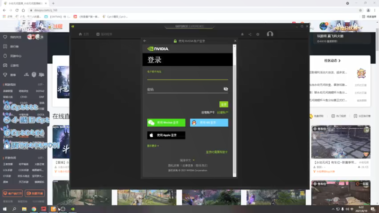The height and width of the screenshot is (213, 379).
Task: Click the taskbar search icon
Action: (x=14, y=209)
